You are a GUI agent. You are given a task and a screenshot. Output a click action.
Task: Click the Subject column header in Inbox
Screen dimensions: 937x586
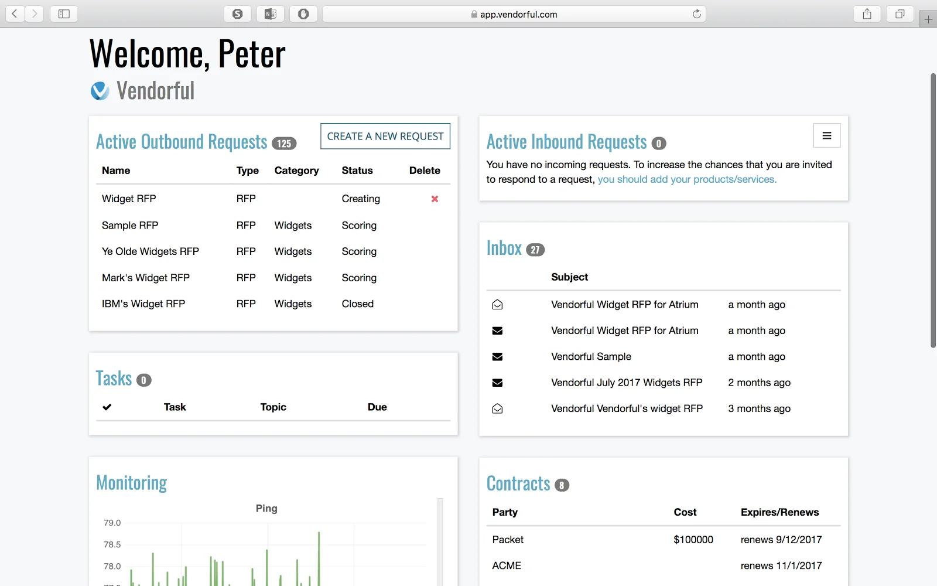tap(569, 277)
